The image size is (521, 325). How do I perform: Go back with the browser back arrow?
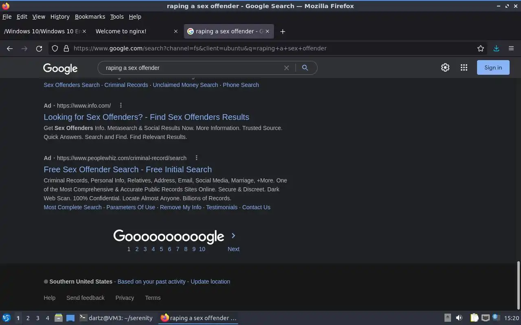point(10,48)
